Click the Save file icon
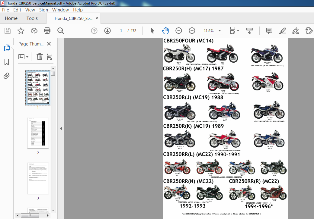Image resolution: width=314 pixels, height=219 pixels. (x=8, y=31)
